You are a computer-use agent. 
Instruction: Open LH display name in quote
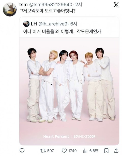[34, 24]
